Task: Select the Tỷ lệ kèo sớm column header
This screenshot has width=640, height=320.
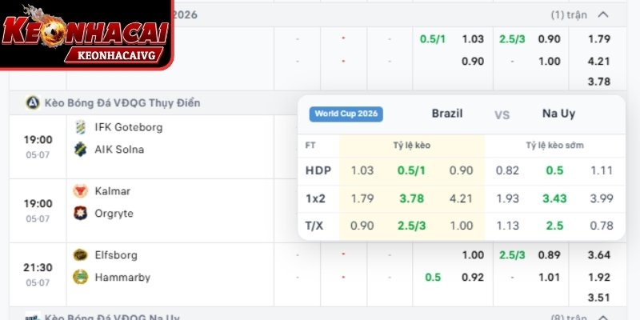Action: [x=554, y=146]
